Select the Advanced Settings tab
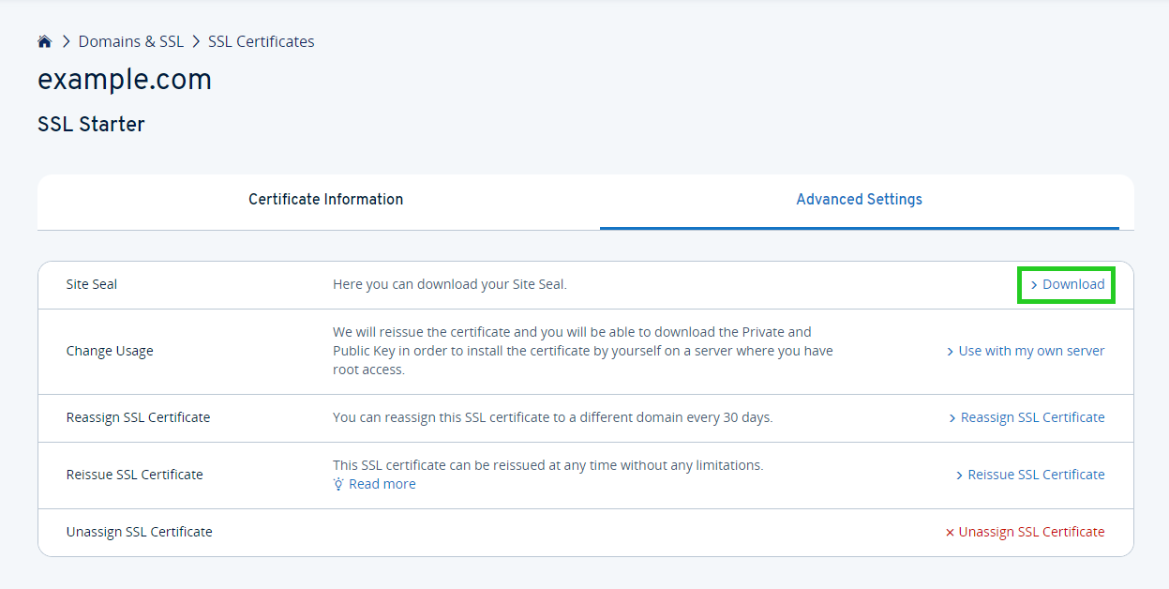Screen dimensions: 1169x589 coord(859,199)
